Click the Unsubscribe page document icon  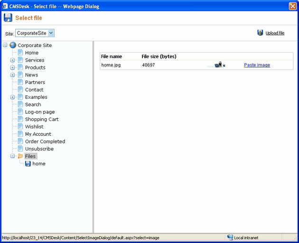(20, 149)
